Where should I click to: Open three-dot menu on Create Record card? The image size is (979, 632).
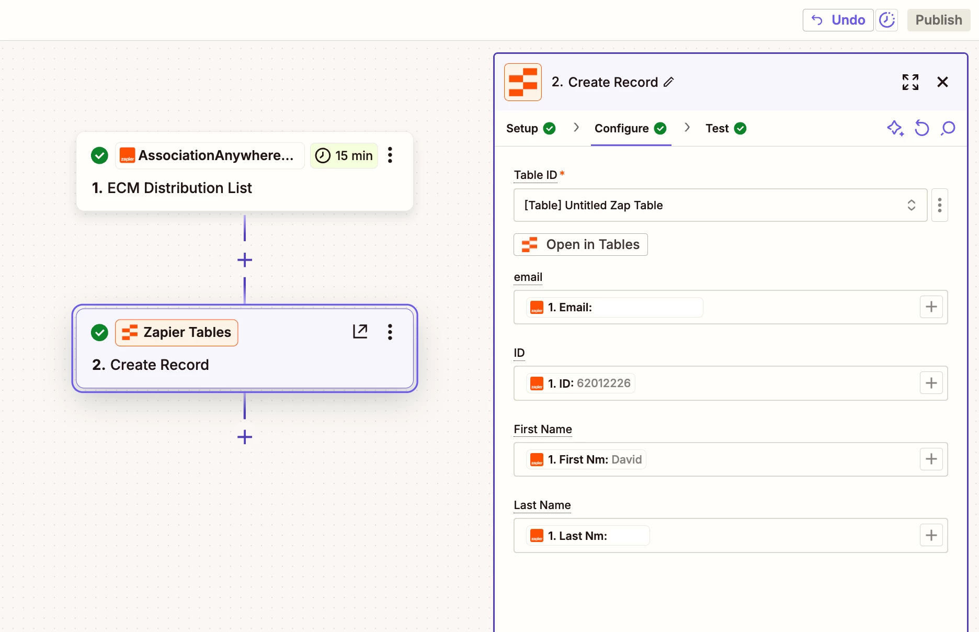[390, 332]
